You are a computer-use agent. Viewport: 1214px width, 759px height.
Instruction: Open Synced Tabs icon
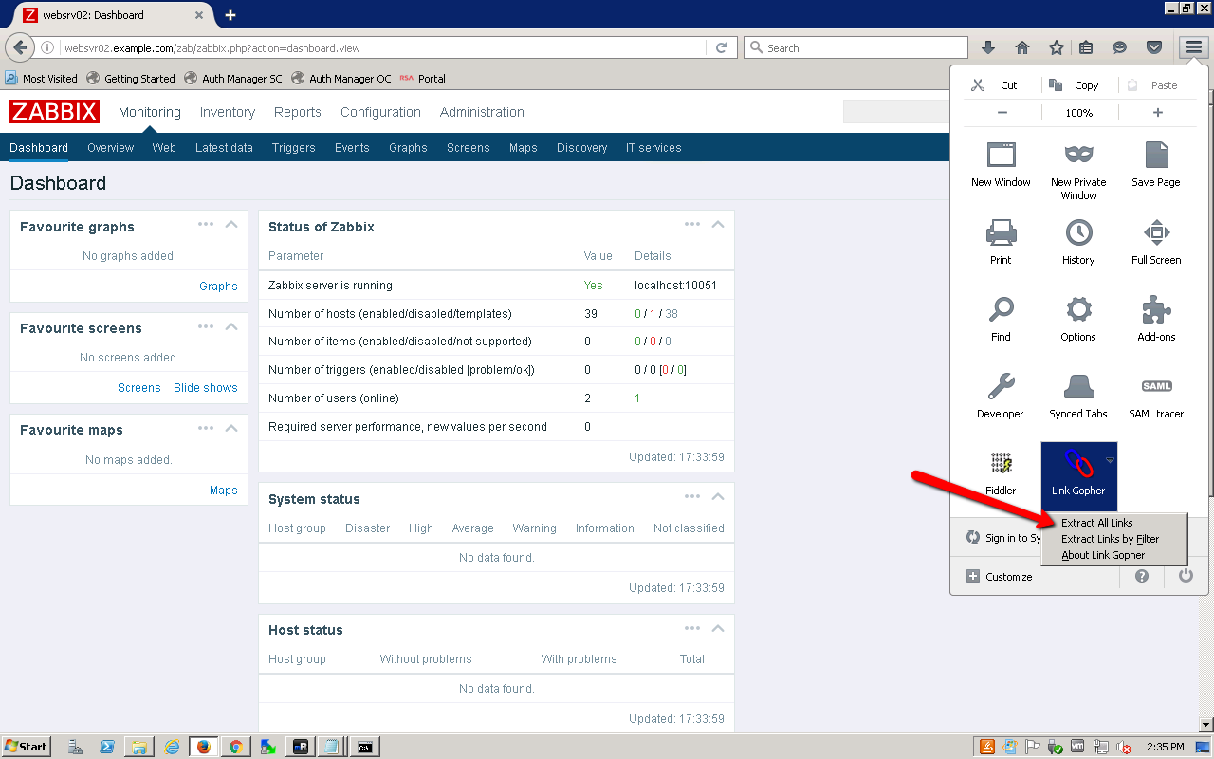pos(1078,387)
